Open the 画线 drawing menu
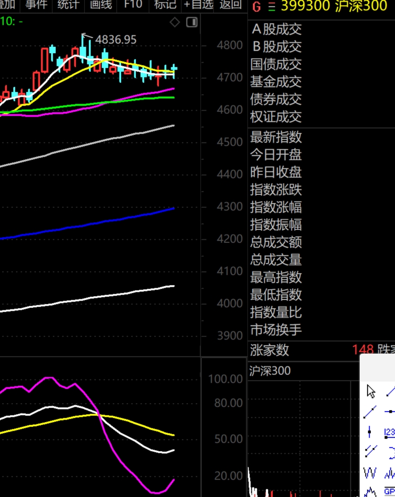Image resolution: width=395 pixels, height=497 pixels. [101, 5]
